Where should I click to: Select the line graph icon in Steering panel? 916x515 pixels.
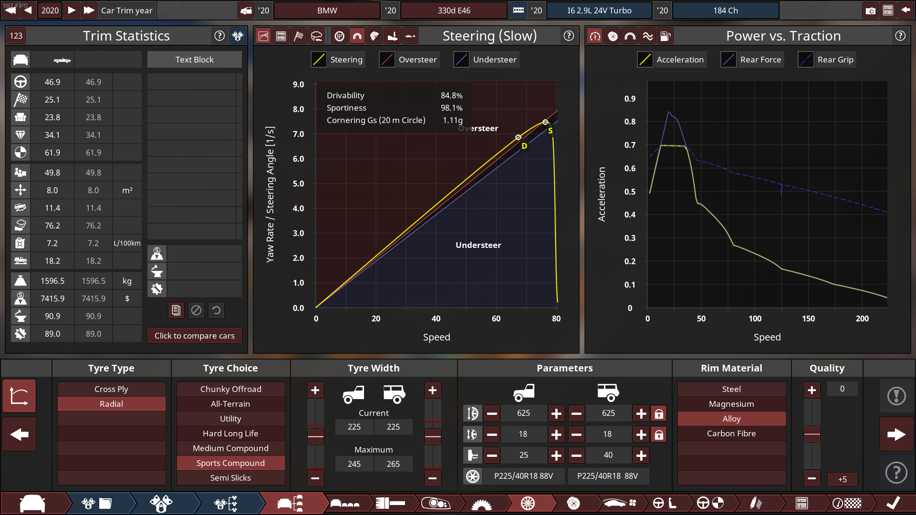[263, 36]
